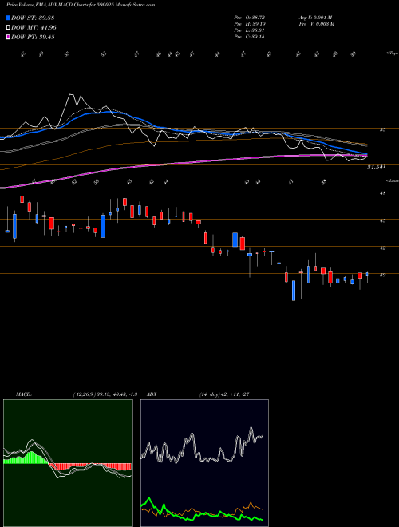Click the magenta DOW PT legend swatch
399x527 pixels.
[x=8, y=37]
